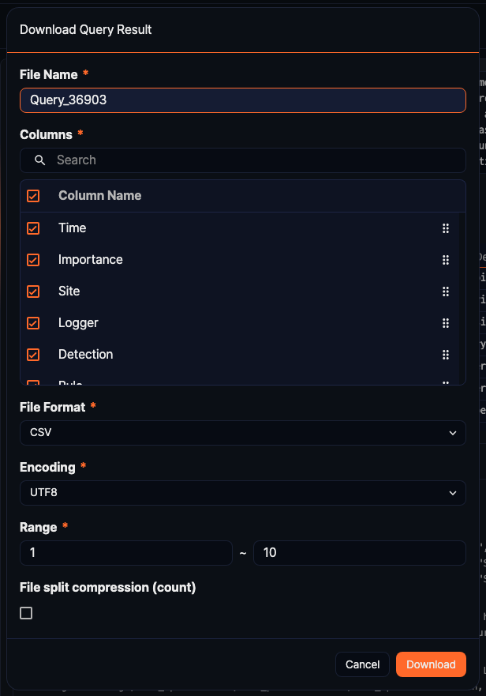
Task: Click the Download Query Result dialog title
Action: [87, 29]
